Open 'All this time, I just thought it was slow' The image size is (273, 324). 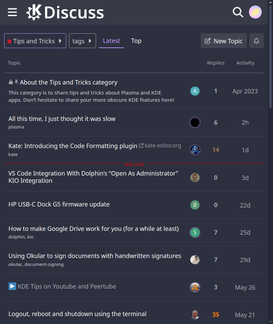coord(62,119)
